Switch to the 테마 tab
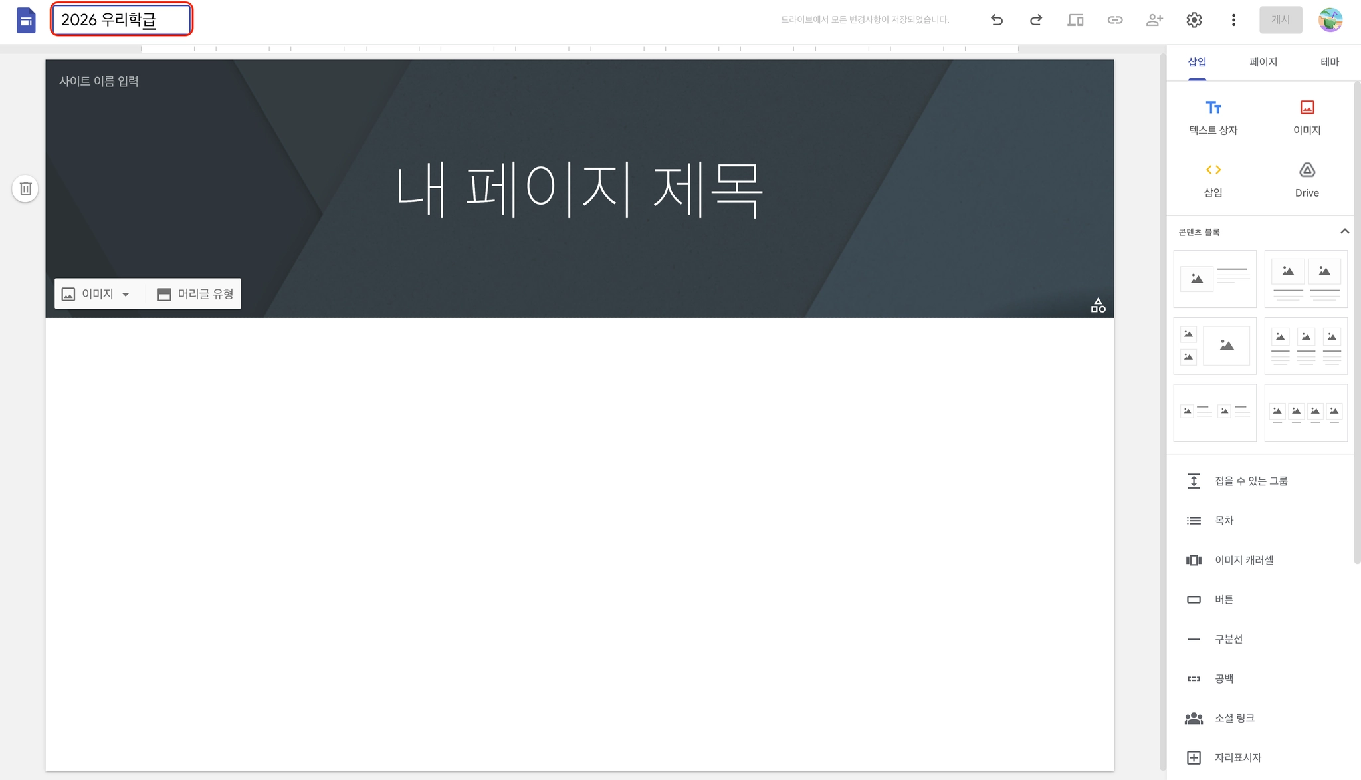The width and height of the screenshot is (1361, 780). click(1329, 62)
